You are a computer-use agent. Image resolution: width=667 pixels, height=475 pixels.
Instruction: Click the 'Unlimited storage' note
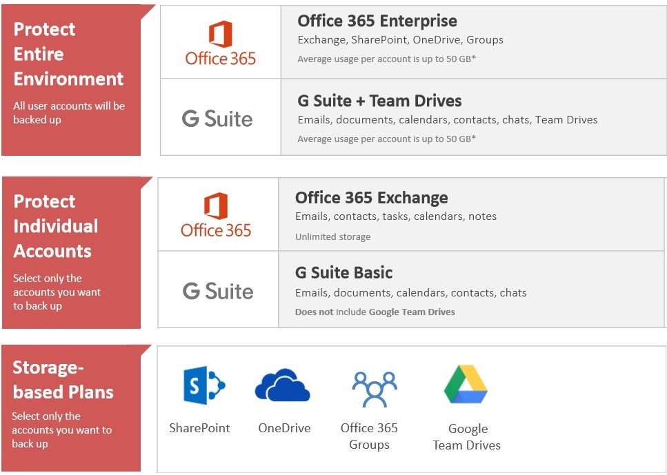coord(332,237)
